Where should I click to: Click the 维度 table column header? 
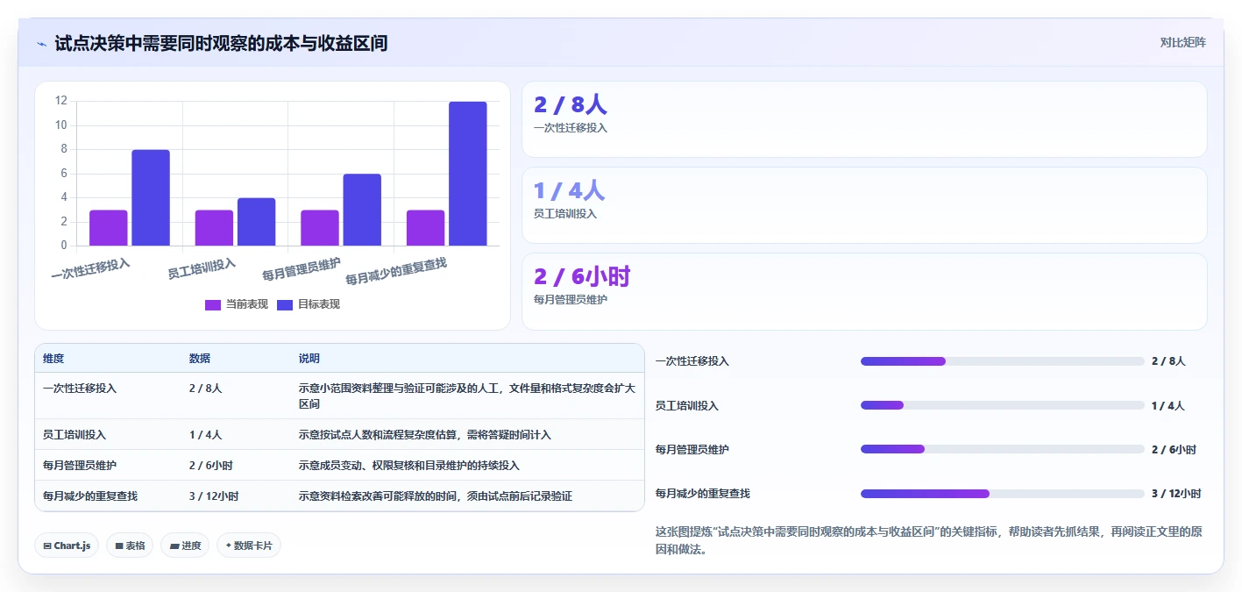[53, 359]
